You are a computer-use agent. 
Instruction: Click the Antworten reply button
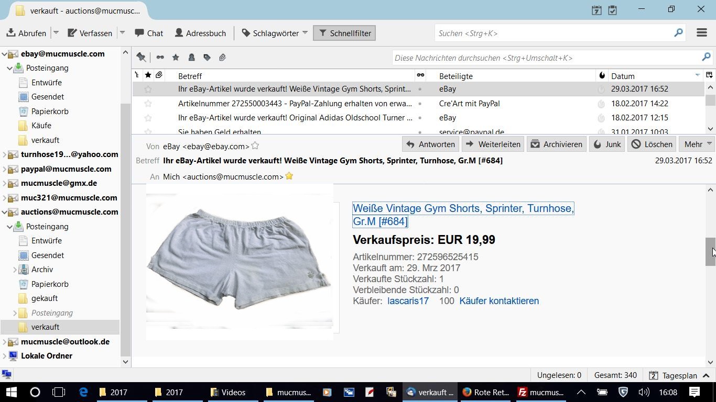click(x=430, y=144)
